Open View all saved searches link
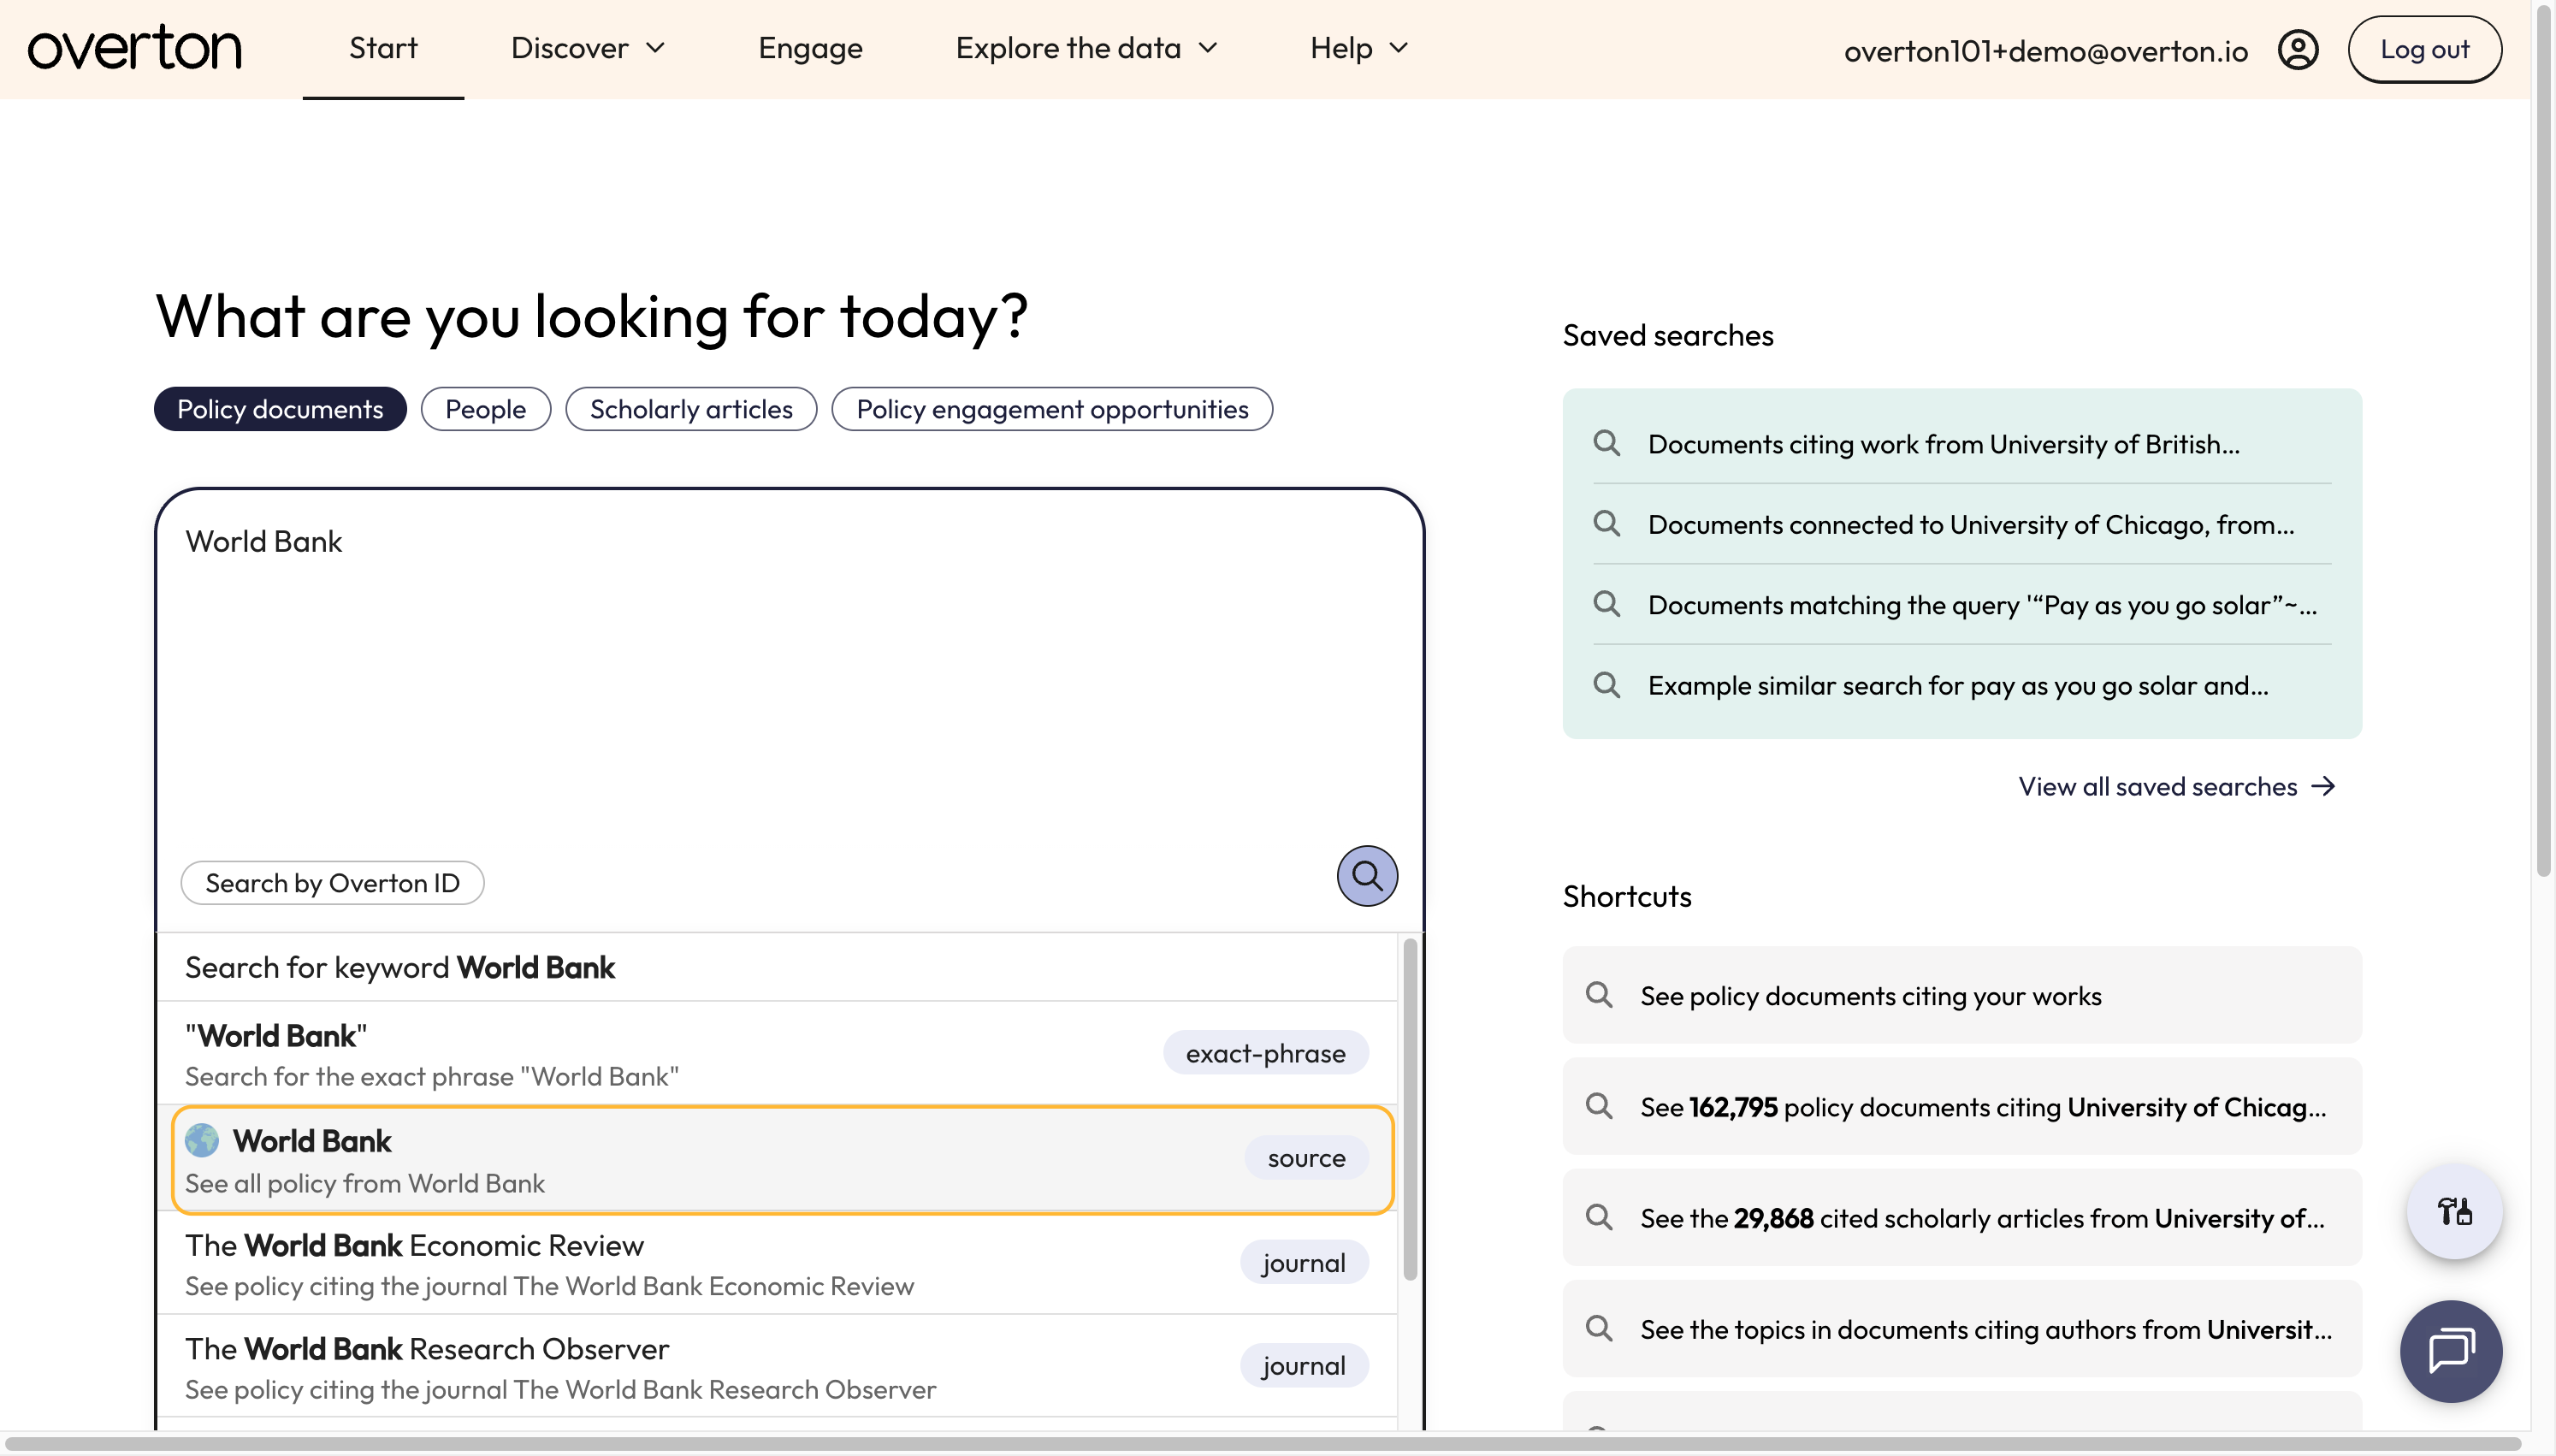Viewport: 2556px width, 1456px height. tap(2176, 787)
